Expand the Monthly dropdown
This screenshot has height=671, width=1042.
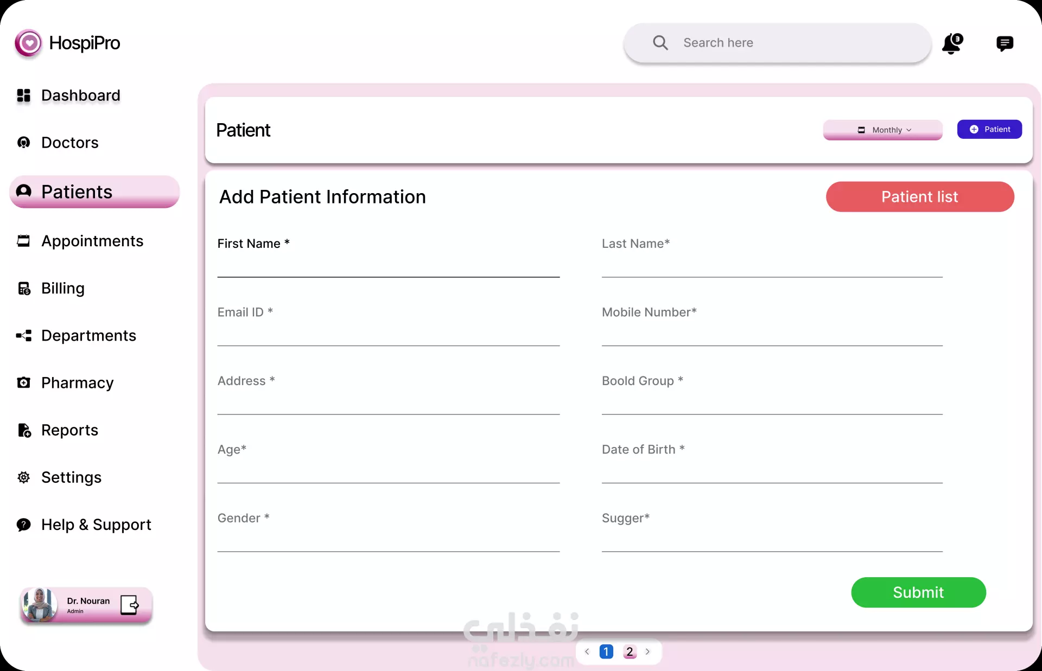[x=882, y=130]
